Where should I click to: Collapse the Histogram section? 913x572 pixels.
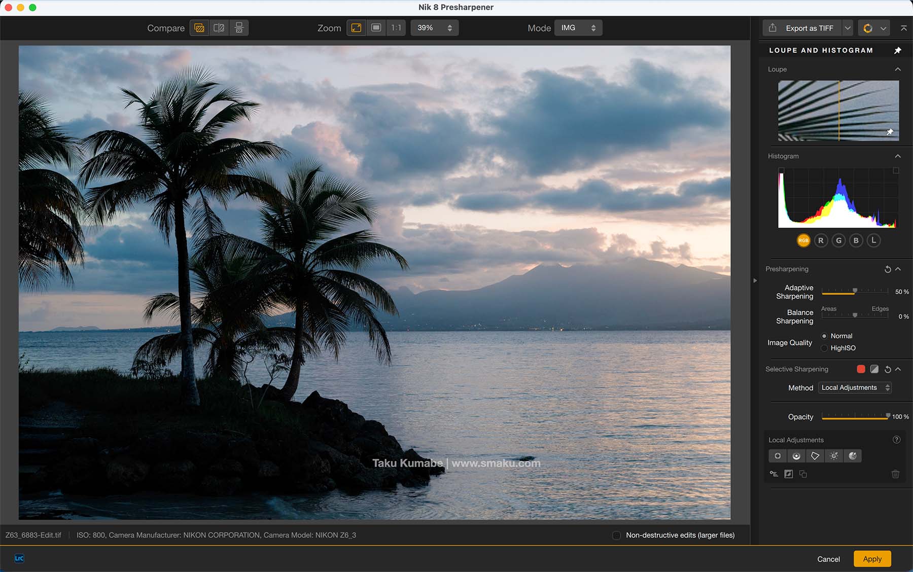pos(898,156)
